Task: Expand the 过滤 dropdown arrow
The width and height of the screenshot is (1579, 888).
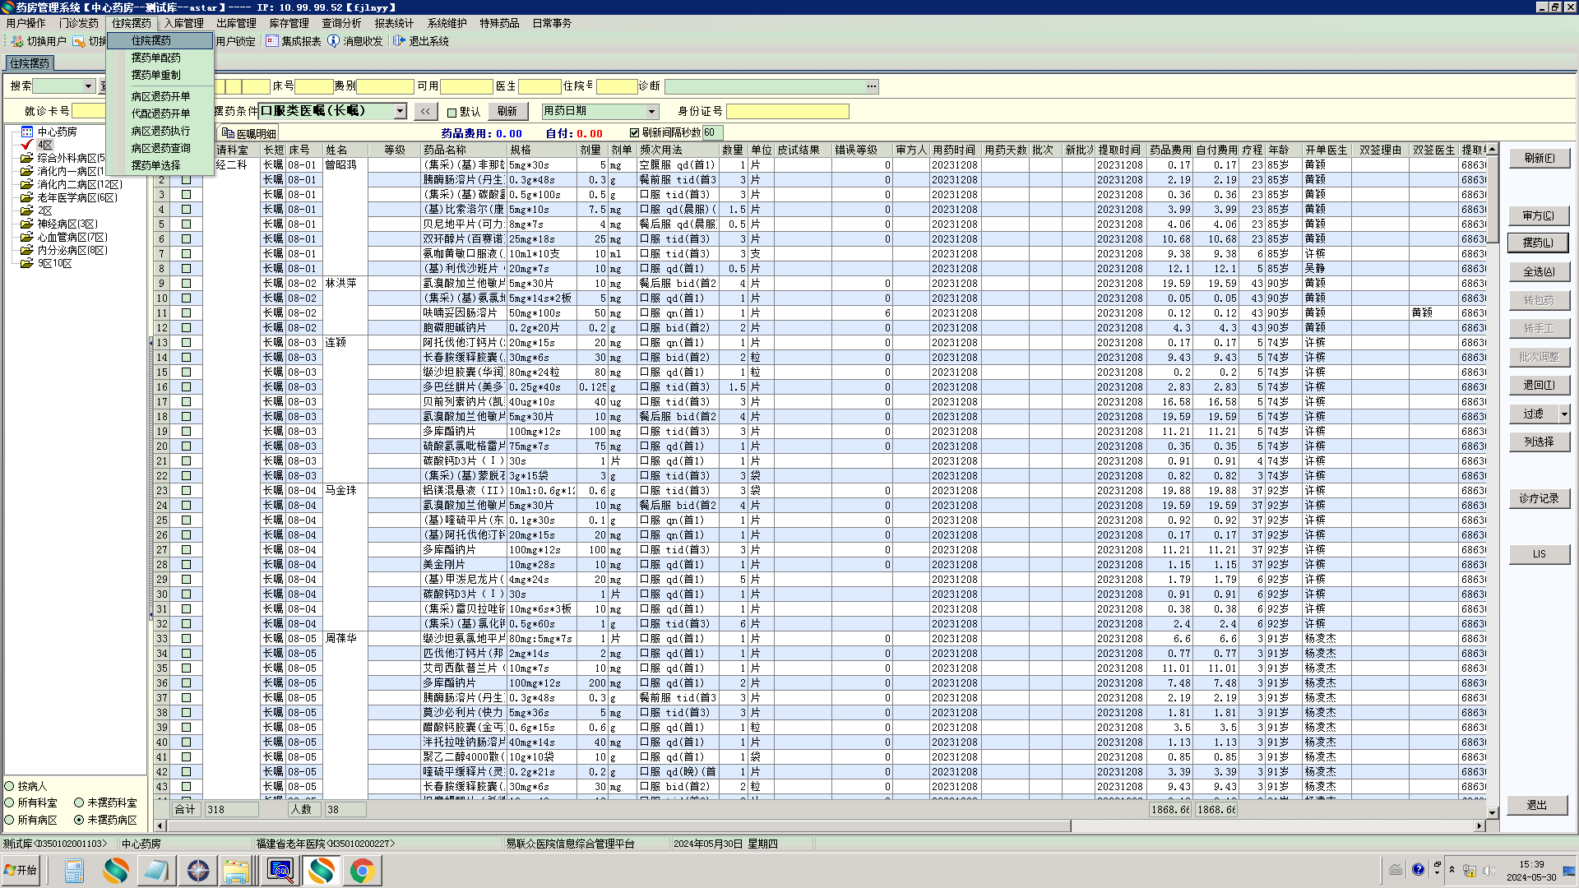Action: click(1564, 414)
